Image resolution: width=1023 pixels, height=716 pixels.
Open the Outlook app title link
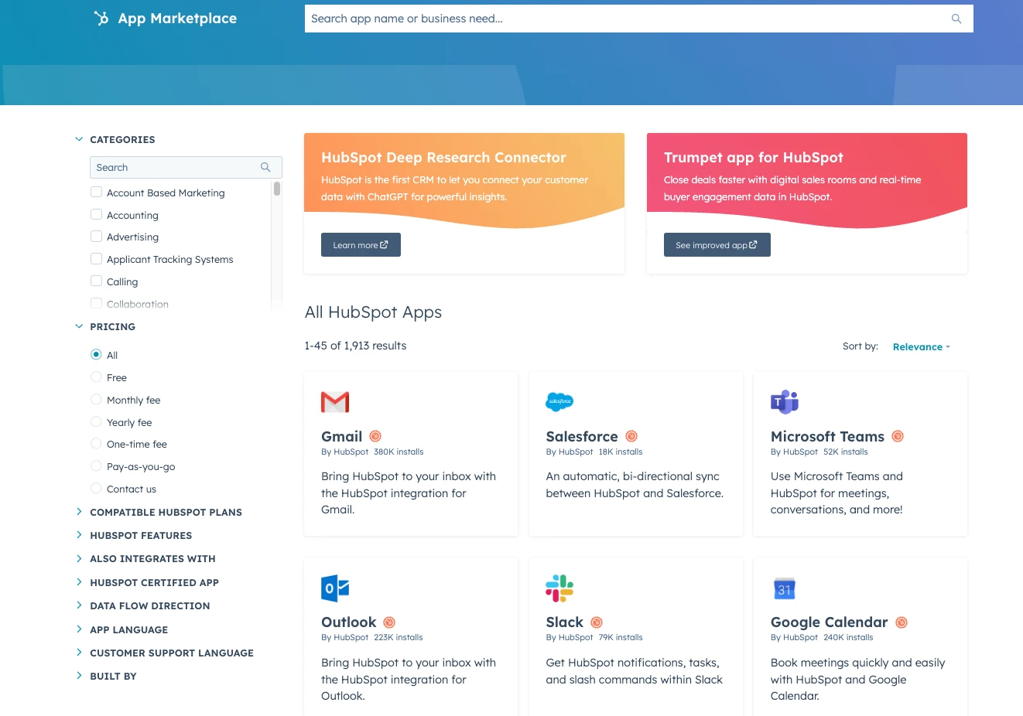point(348,622)
